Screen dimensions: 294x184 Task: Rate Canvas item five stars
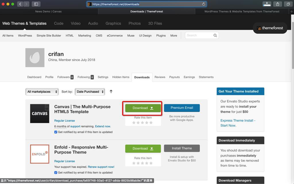[x=151, y=123]
